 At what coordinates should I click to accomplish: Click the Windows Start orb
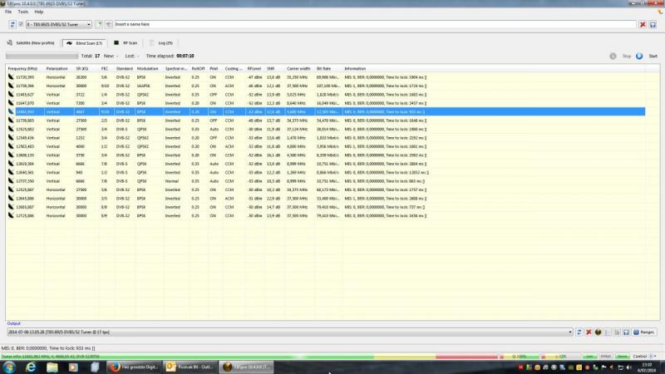coord(10,367)
